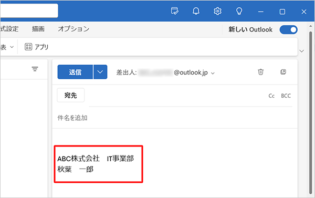Click the 件名を追加 subject field
Image resolution: width=315 pixels, height=198 pixels.
[174, 118]
